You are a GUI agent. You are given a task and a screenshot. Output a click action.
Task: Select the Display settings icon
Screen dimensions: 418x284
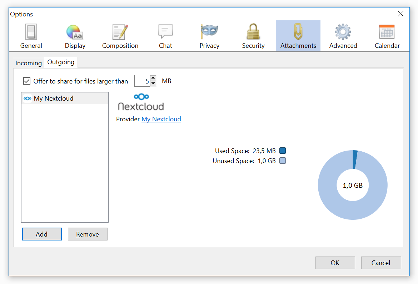(75, 35)
